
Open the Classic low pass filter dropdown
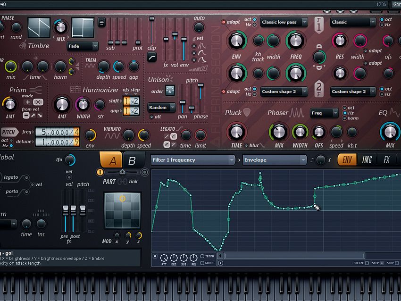[284, 22]
